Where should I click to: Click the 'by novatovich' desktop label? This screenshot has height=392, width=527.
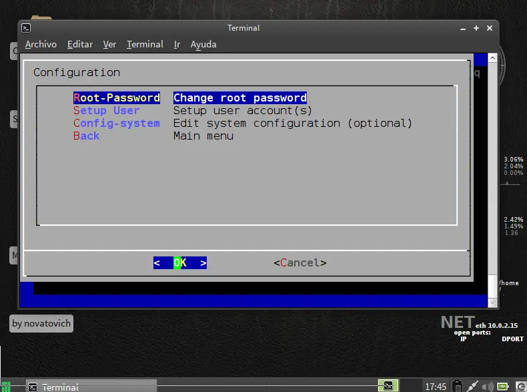[41, 323]
